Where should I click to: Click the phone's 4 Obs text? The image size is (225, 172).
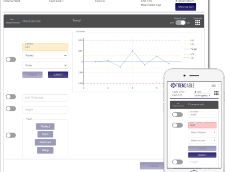(198, 92)
